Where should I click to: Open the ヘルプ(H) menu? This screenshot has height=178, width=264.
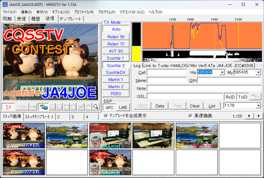point(156,12)
